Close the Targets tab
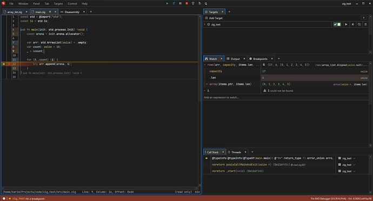 (223, 12)
